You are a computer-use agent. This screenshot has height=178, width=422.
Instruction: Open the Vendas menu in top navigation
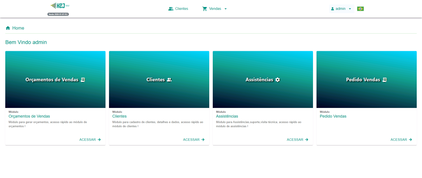tap(215, 9)
